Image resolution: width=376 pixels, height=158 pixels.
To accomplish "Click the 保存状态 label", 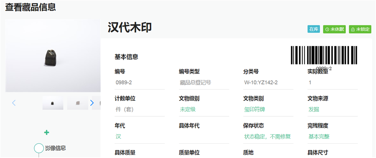I will click(x=254, y=125).
